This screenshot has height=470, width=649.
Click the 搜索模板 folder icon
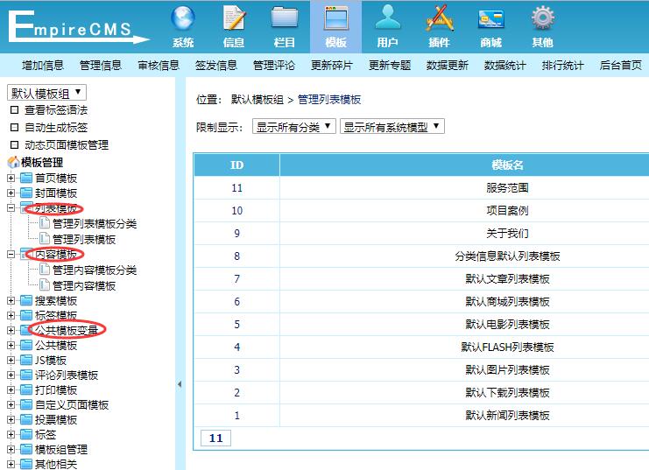[x=26, y=300]
